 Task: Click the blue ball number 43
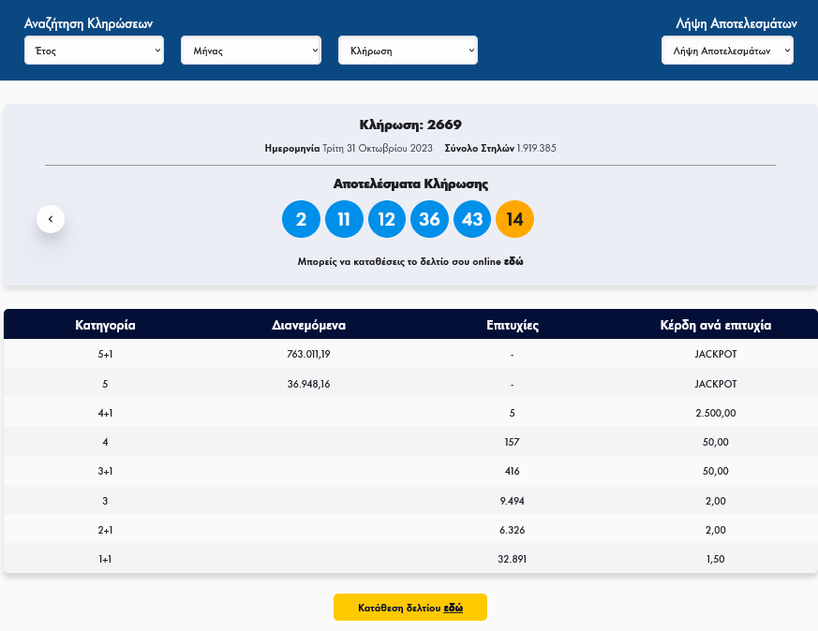(x=472, y=220)
